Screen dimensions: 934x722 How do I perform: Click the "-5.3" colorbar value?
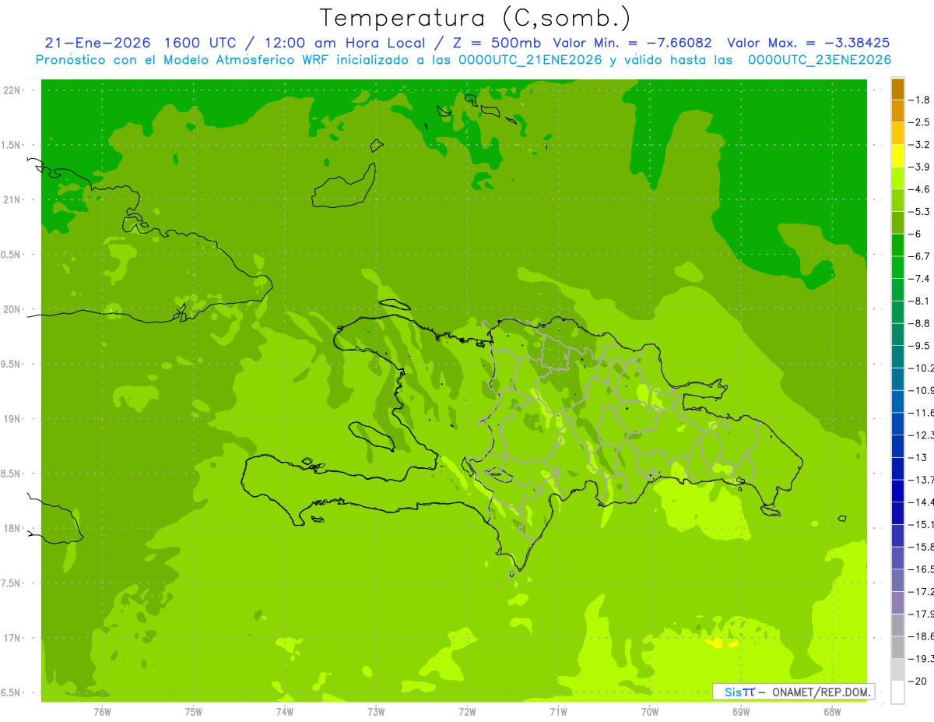[x=919, y=212]
